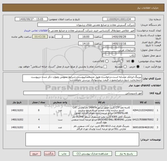Click the general description text area

click(x=82, y=78)
